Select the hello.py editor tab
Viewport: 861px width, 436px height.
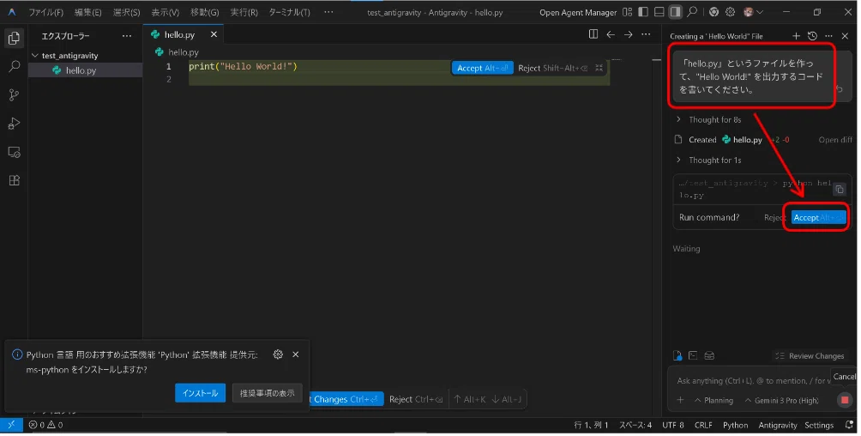pos(179,34)
